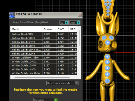Select the Yellow Gold:22KY row
Viewport: 135px width, 101px height.
44,54
